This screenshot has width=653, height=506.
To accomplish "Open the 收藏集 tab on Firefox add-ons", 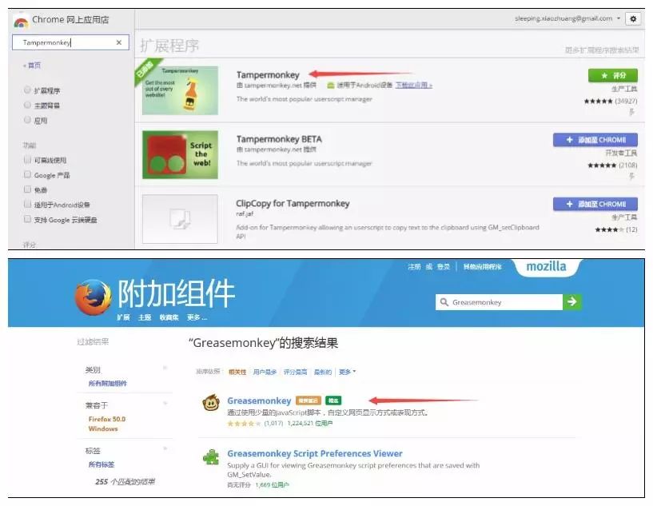I will pyautogui.click(x=169, y=317).
